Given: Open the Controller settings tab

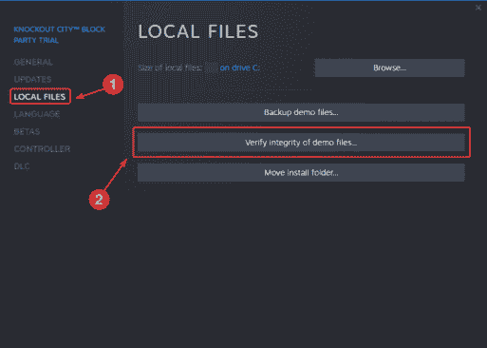Looking at the screenshot, I should (42, 149).
